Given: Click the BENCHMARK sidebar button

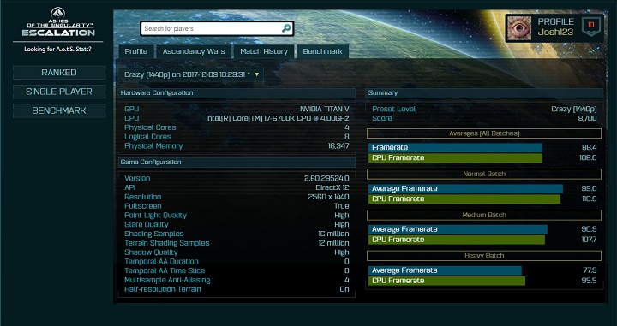Looking at the screenshot, I should coord(59,110).
